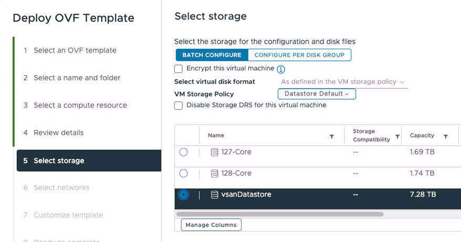Check Disable Storage DRS for this virtual machine

point(179,106)
